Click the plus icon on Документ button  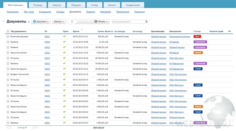(34, 21)
